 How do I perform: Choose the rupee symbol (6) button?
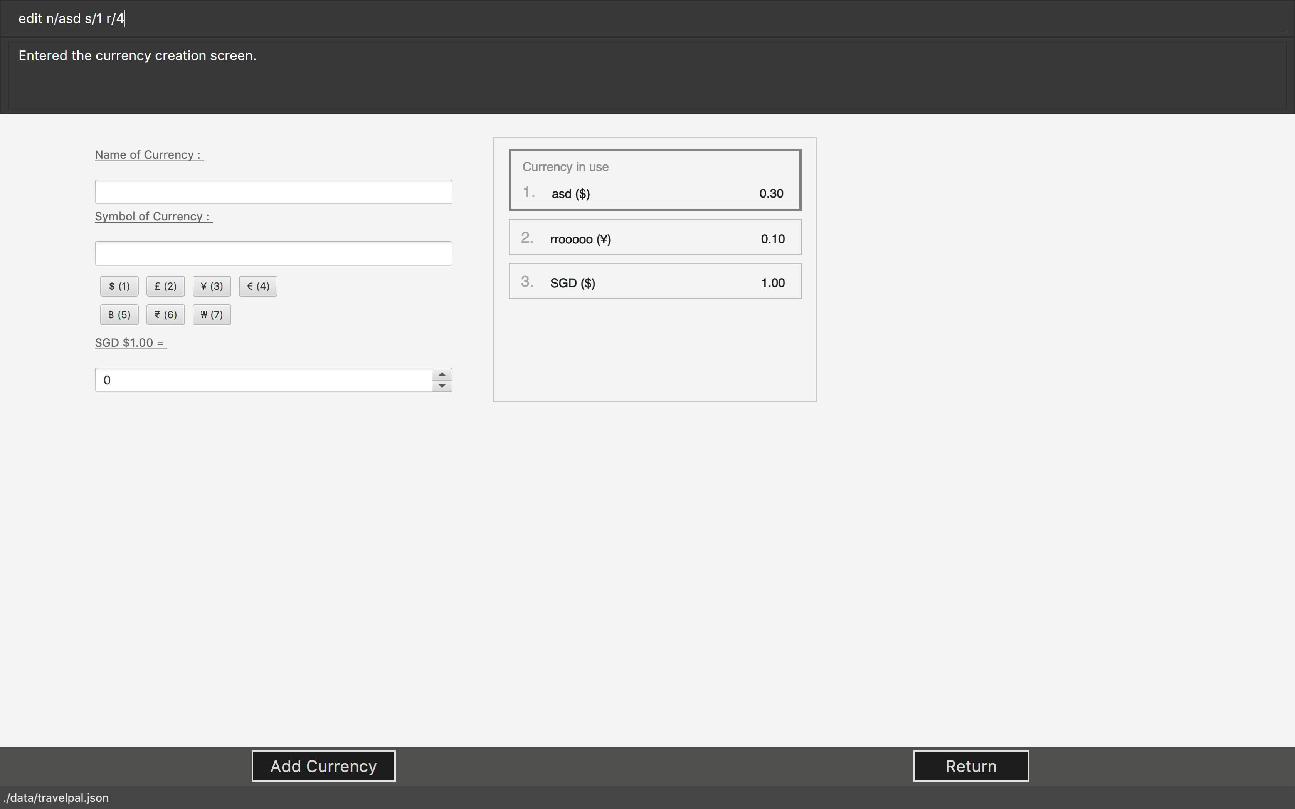(x=165, y=315)
